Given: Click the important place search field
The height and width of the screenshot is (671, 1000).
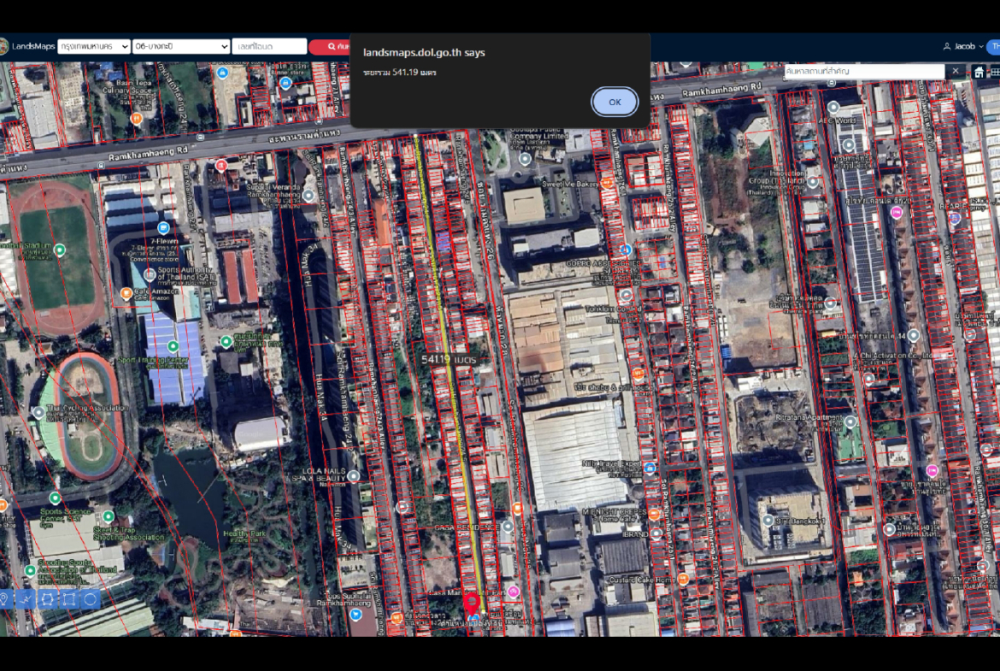Looking at the screenshot, I should (865, 71).
